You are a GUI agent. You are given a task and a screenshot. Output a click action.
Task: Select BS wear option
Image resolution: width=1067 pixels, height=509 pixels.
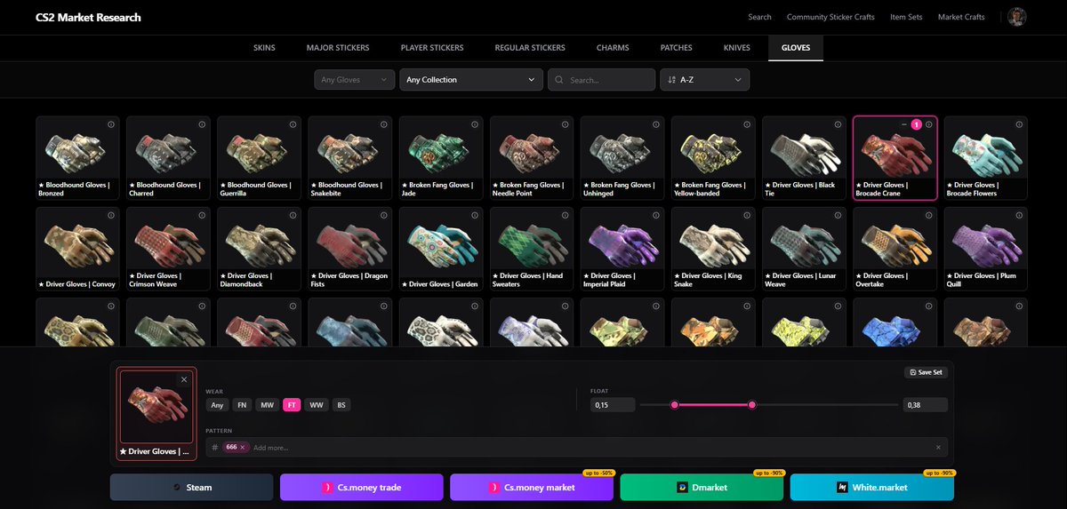coord(341,405)
